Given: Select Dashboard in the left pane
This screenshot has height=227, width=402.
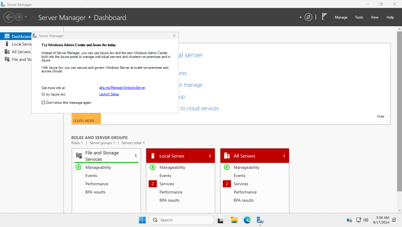Looking at the screenshot, I should coord(16,36).
